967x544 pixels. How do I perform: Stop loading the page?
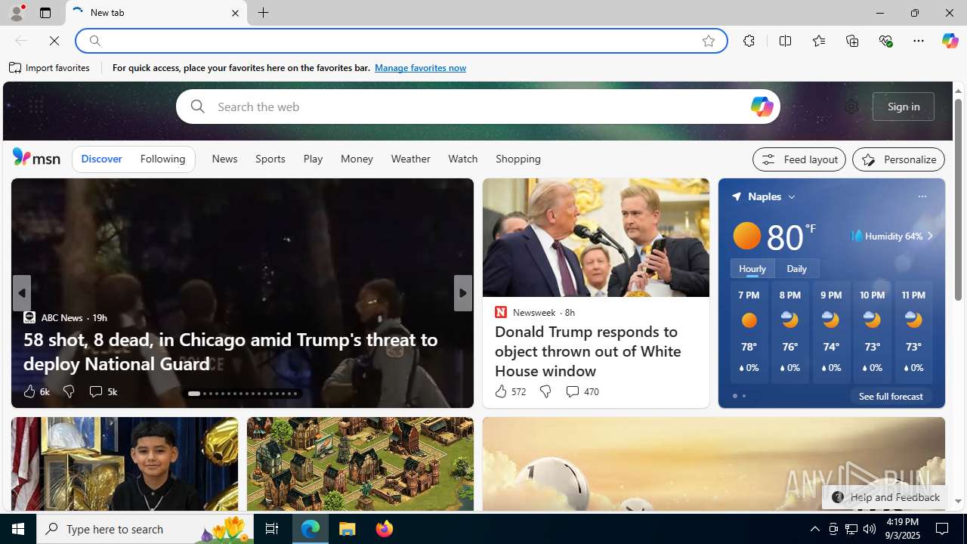point(54,41)
